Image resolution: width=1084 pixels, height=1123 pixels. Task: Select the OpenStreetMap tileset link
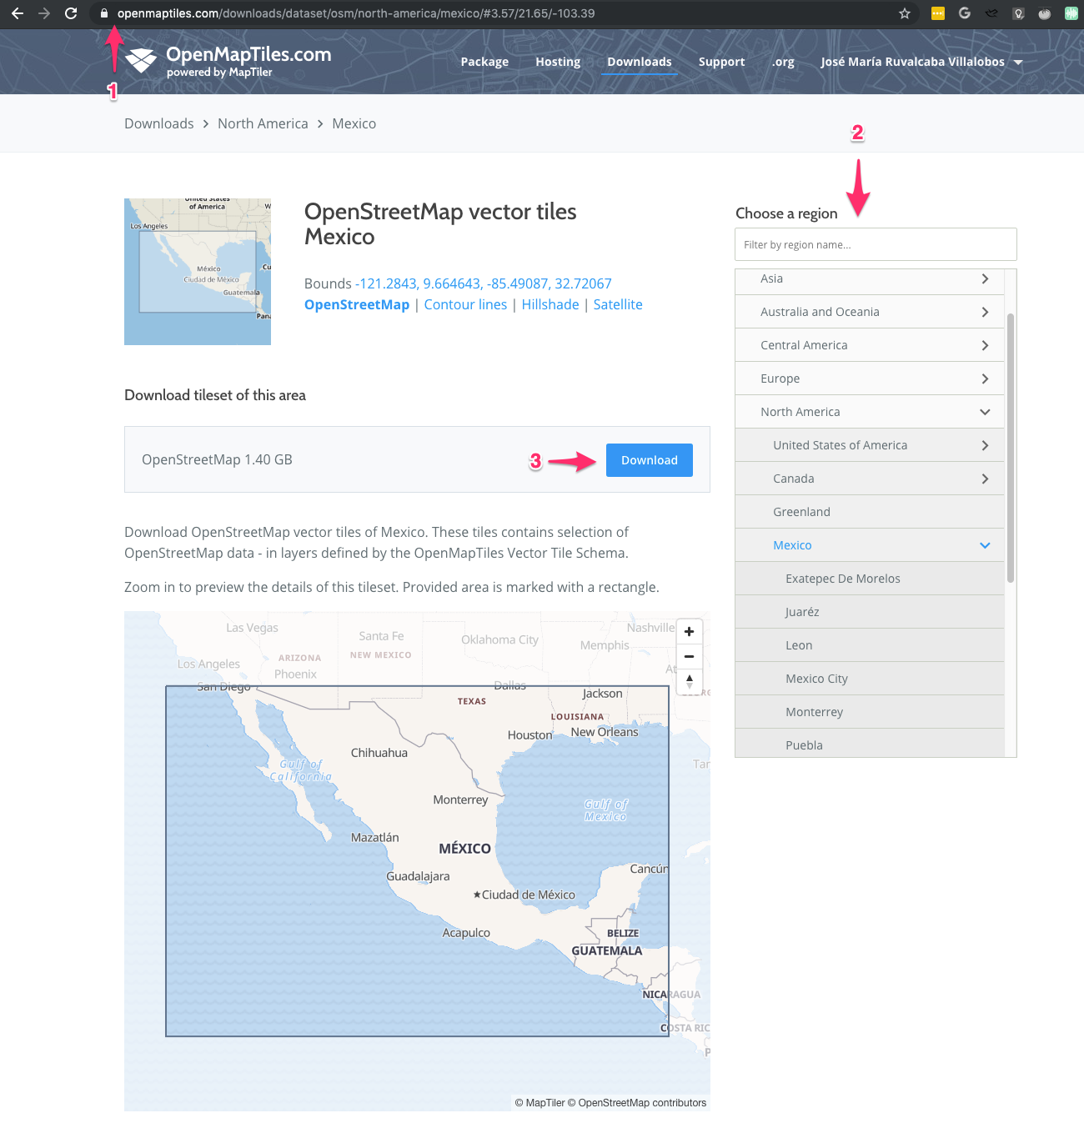click(357, 304)
